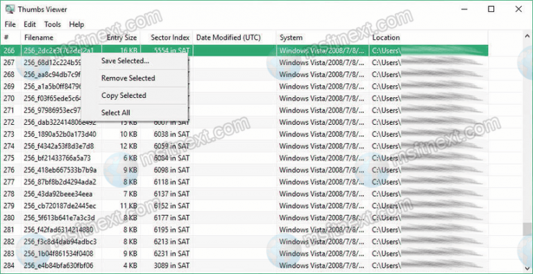
Task: Sort by the System column header
Action: [323, 37]
